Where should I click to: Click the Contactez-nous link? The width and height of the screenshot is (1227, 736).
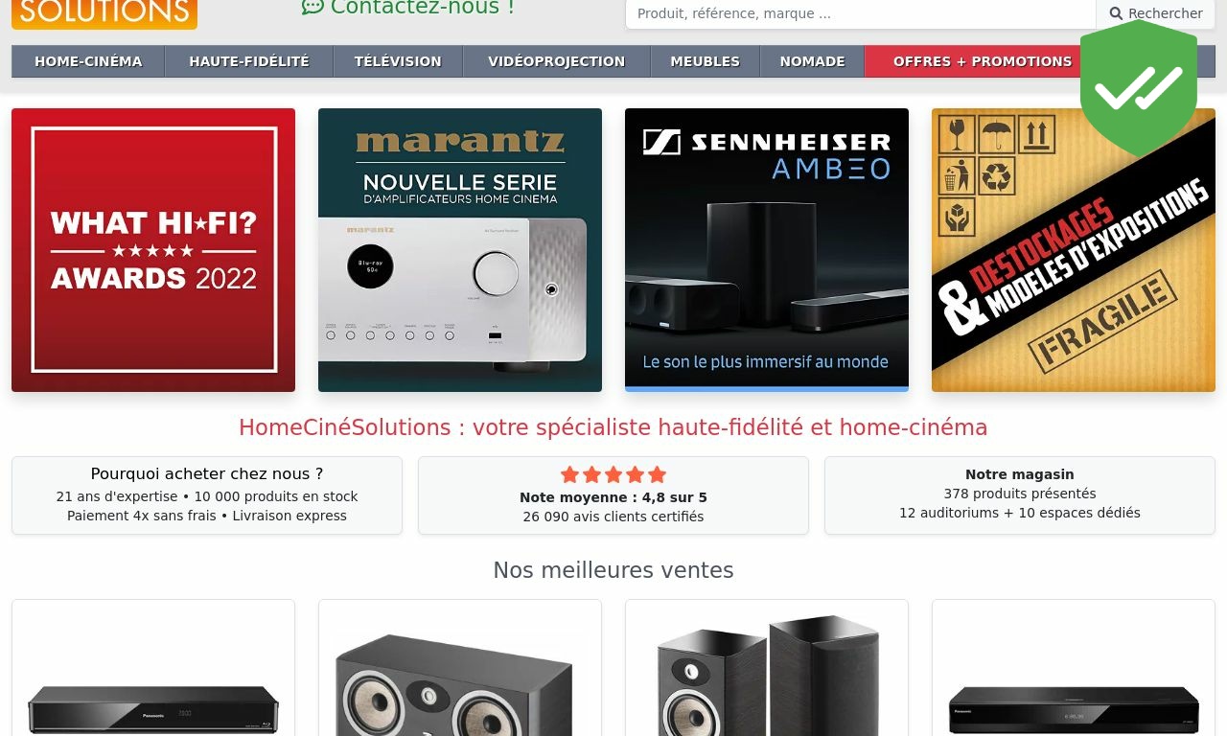coord(422,8)
